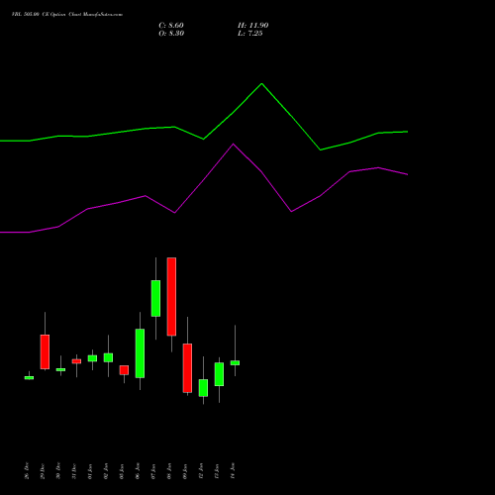495x495 pixels.
Task: Click the peak of the purple line
Action: (233, 144)
